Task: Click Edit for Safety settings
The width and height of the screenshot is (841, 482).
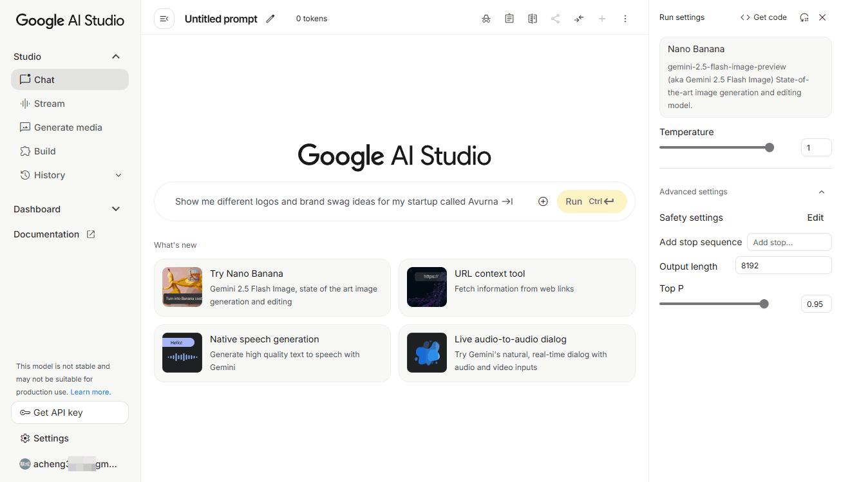Action: 815,218
